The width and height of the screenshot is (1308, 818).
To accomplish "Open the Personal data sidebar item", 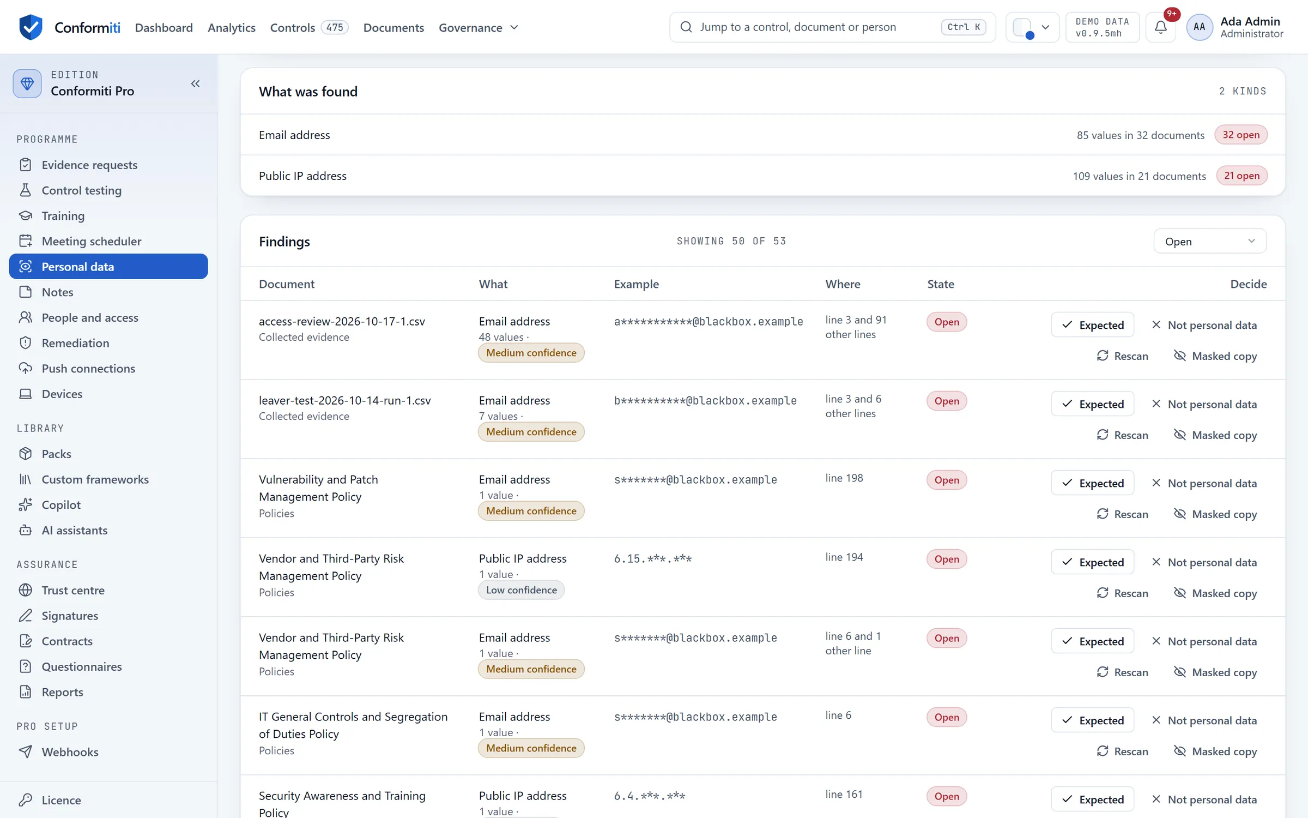I will click(108, 267).
